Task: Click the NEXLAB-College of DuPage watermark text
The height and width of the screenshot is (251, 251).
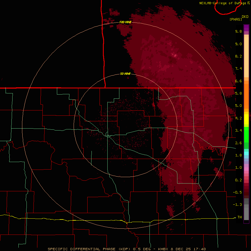Action: 224,3
